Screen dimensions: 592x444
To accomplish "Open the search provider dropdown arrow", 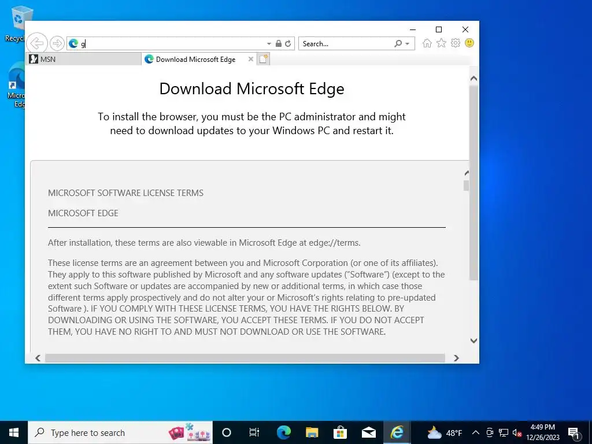I will (x=408, y=44).
